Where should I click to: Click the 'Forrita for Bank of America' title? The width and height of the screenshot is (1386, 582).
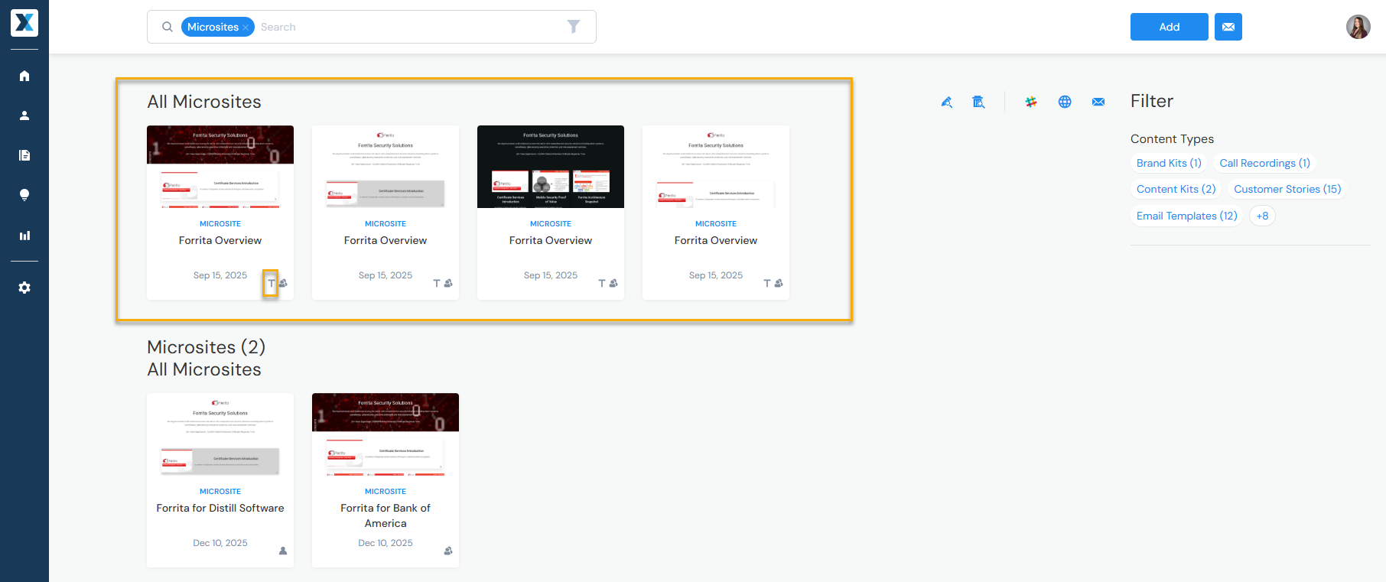(386, 515)
